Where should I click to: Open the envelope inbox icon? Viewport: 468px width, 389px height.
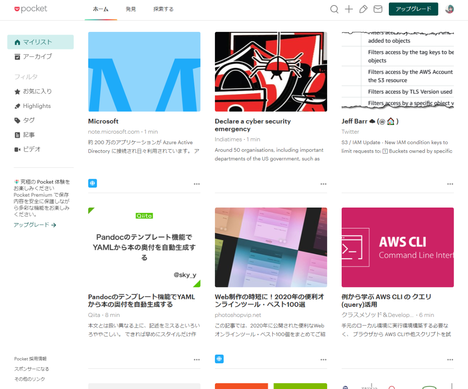[x=378, y=9]
